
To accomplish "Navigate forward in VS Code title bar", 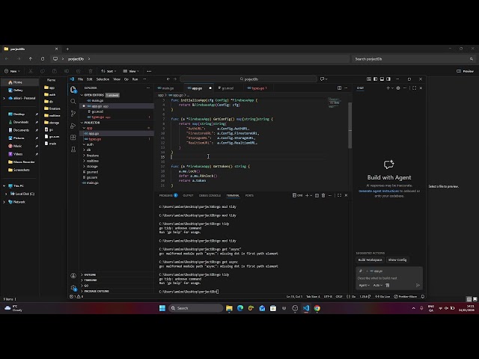I will 175,79.
